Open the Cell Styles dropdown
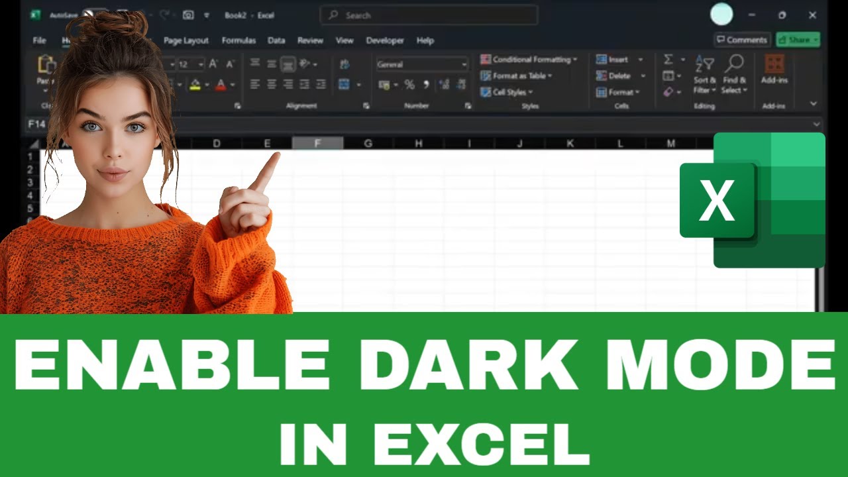848x477 pixels. [x=507, y=92]
